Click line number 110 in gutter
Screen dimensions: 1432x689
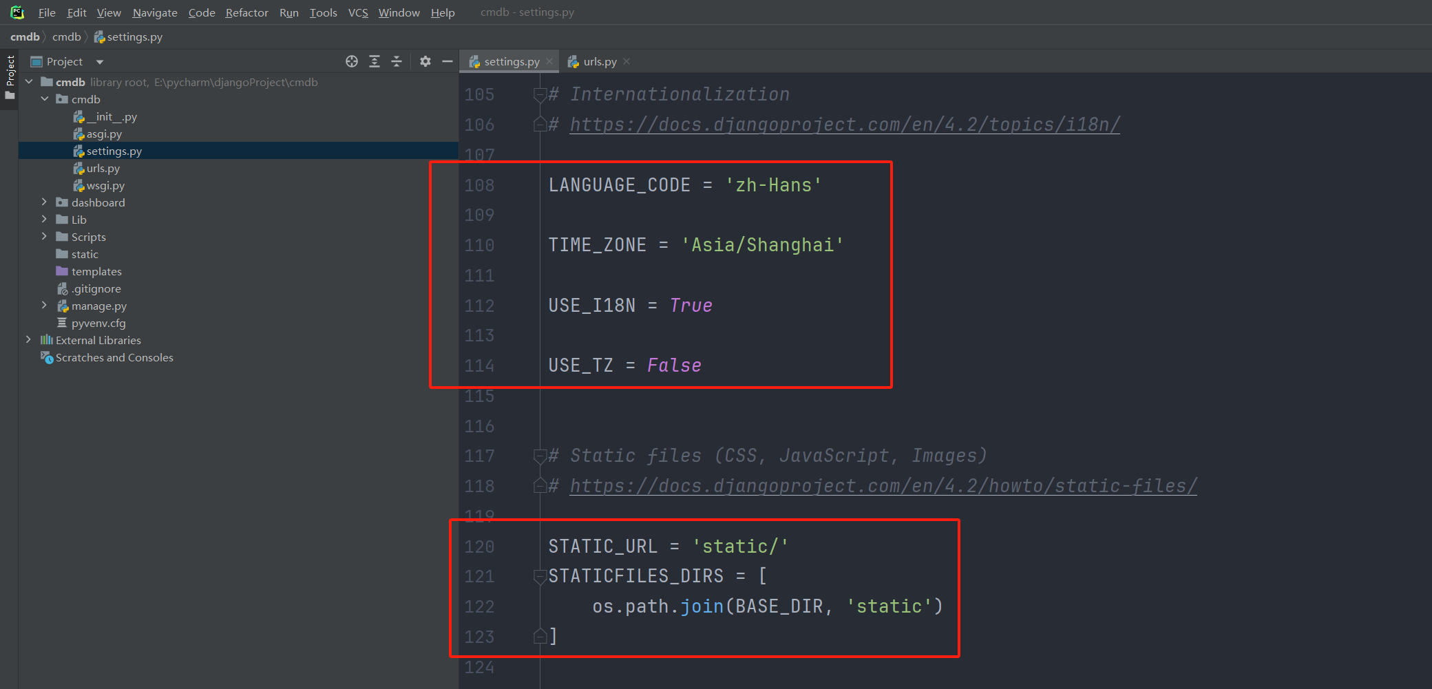point(479,245)
